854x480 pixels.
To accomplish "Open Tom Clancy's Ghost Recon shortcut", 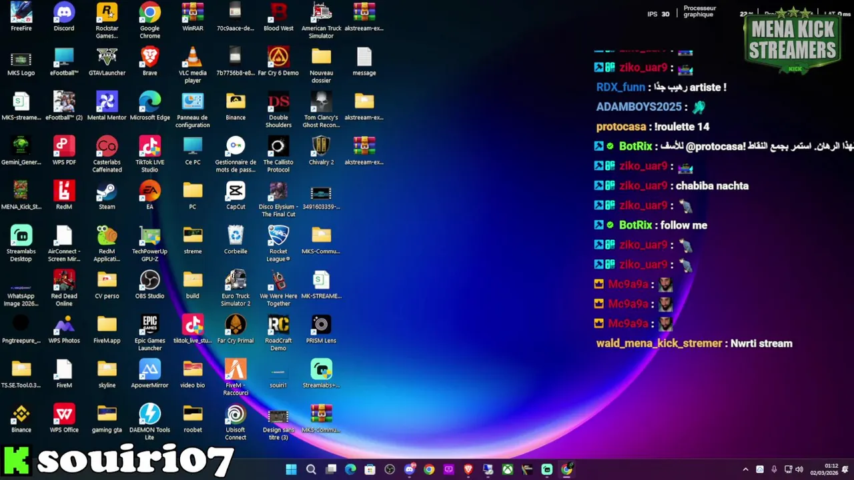I will click(x=321, y=109).
